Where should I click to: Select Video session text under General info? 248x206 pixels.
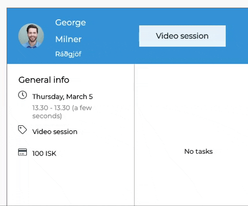(55, 132)
